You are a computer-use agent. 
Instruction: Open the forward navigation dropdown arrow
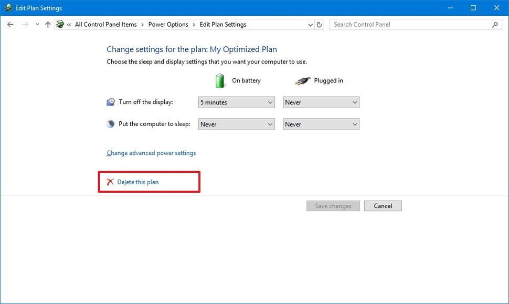click(x=37, y=24)
